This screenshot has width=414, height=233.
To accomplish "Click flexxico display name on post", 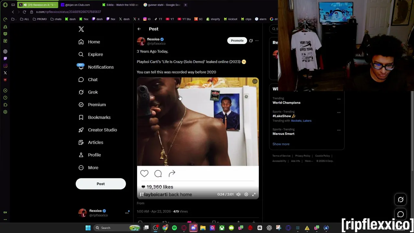I will (153, 39).
